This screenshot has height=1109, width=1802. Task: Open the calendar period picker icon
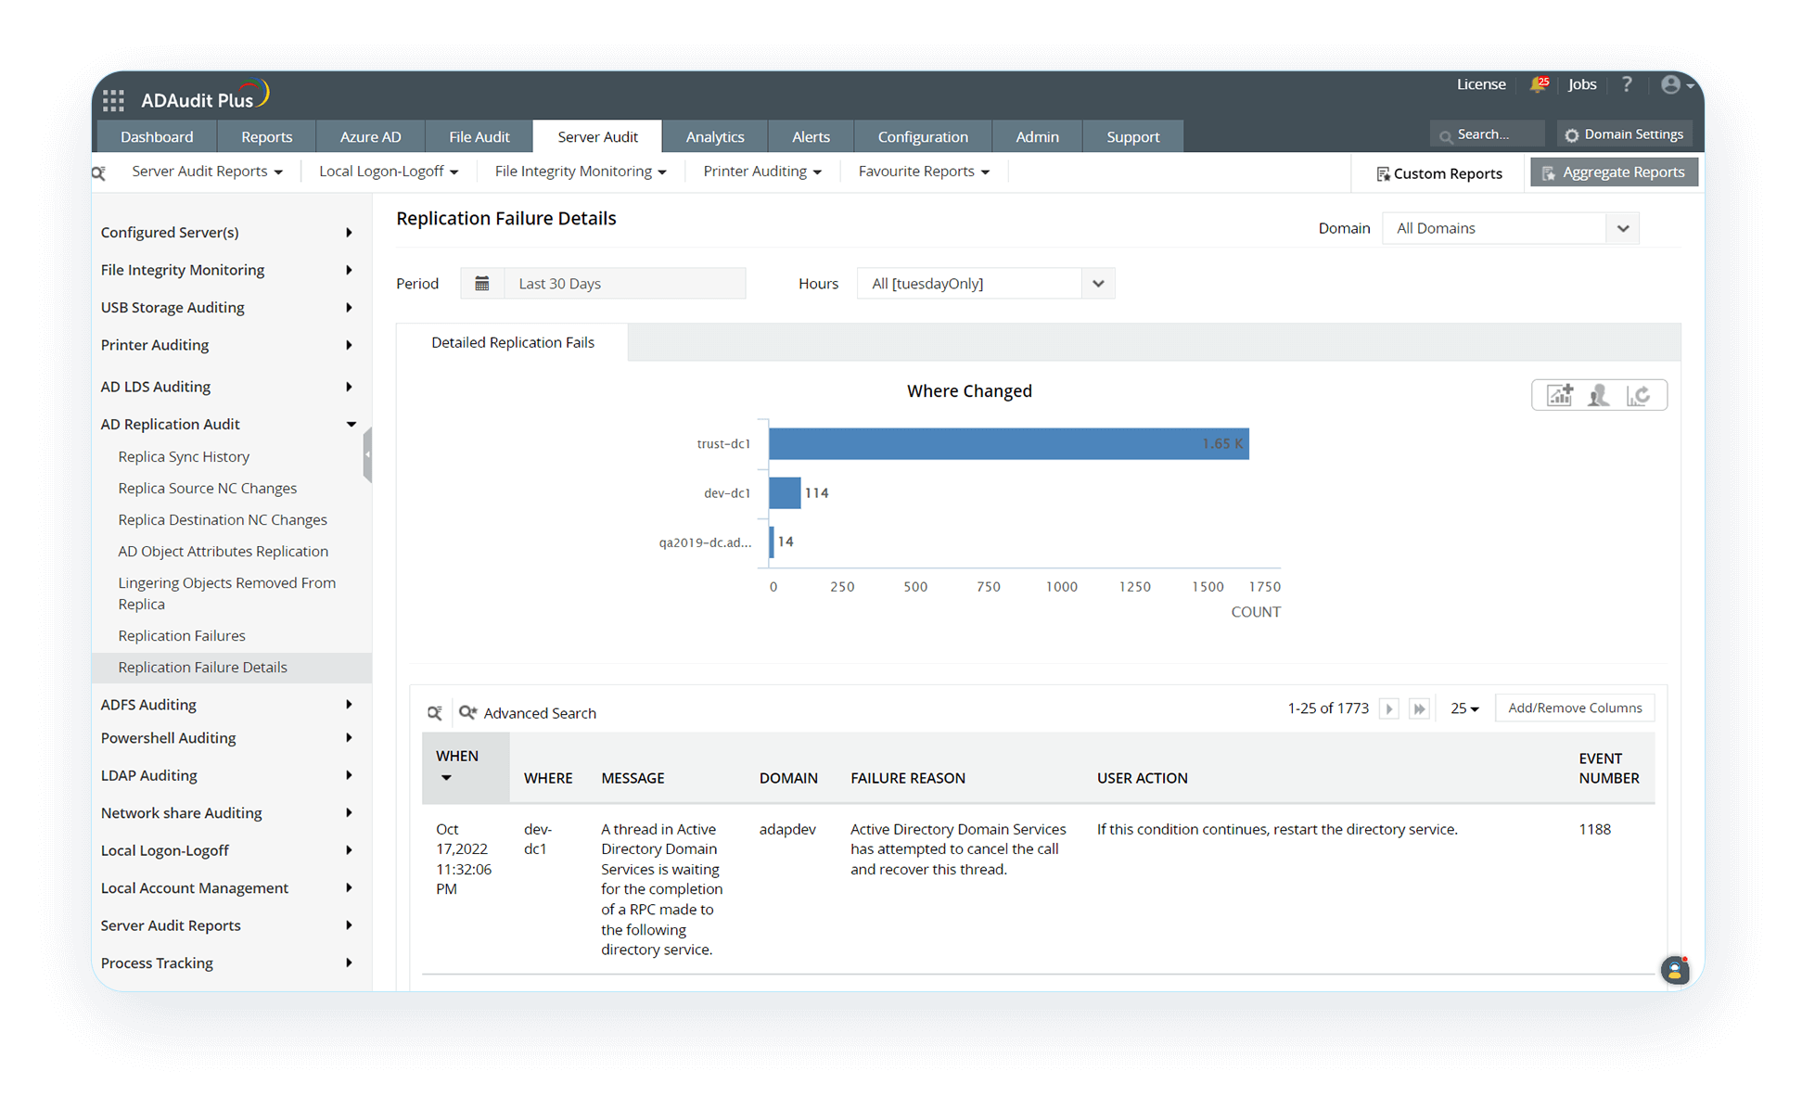click(482, 284)
